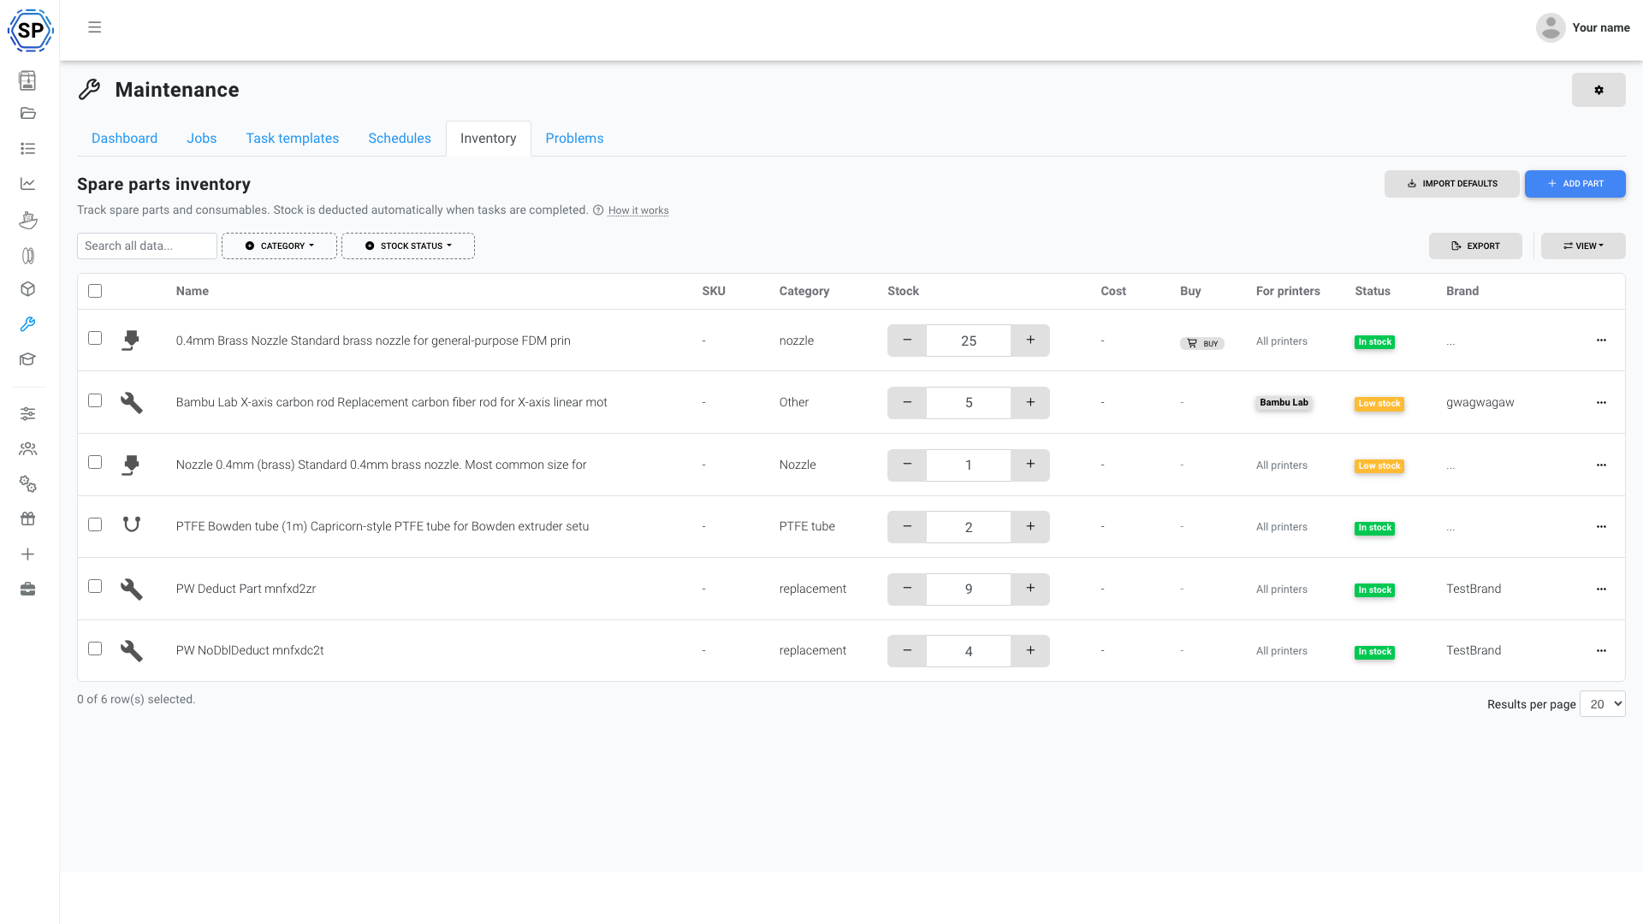This screenshot has width=1643, height=924.
Task: Click the Benchy boat icon in sidebar
Action: click(x=28, y=220)
